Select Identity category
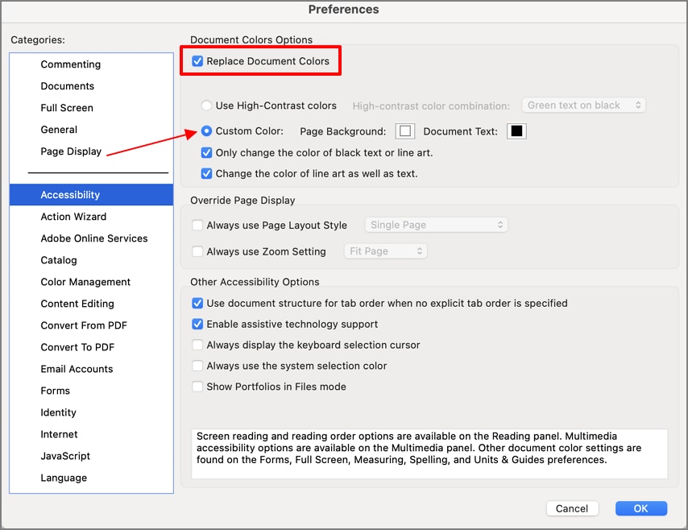688x530 pixels. (91, 412)
